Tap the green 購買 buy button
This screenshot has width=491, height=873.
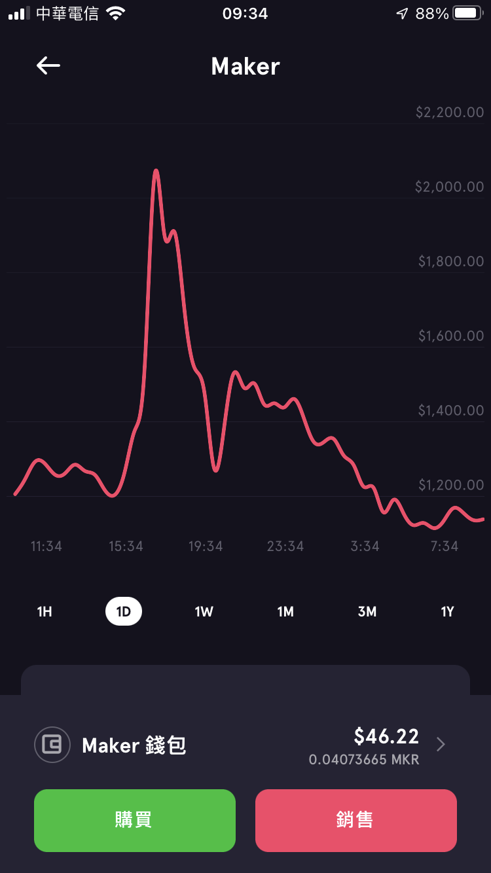pyautogui.click(x=135, y=821)
